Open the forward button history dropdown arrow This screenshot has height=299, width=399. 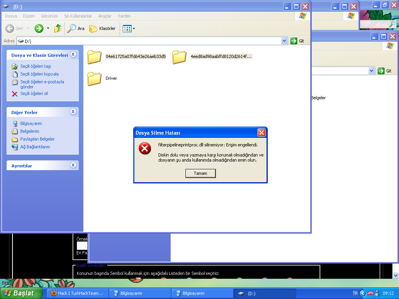(48, 28)
